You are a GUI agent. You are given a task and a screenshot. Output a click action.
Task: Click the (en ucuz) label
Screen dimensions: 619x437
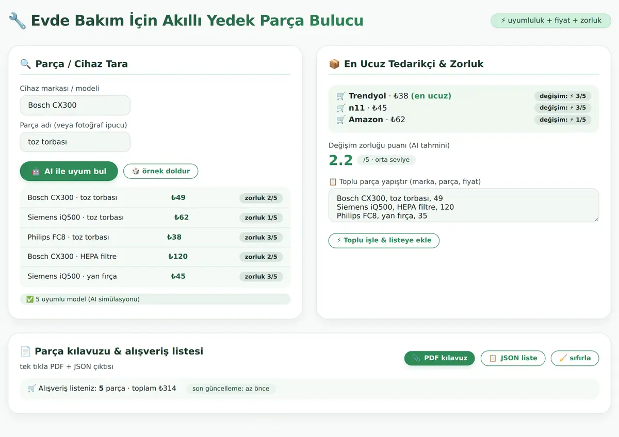click(431, 96)
